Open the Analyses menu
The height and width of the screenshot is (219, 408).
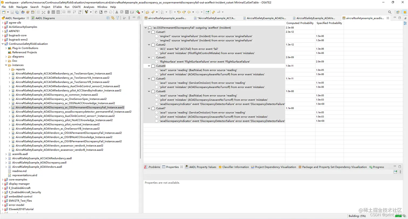point(89,7)
